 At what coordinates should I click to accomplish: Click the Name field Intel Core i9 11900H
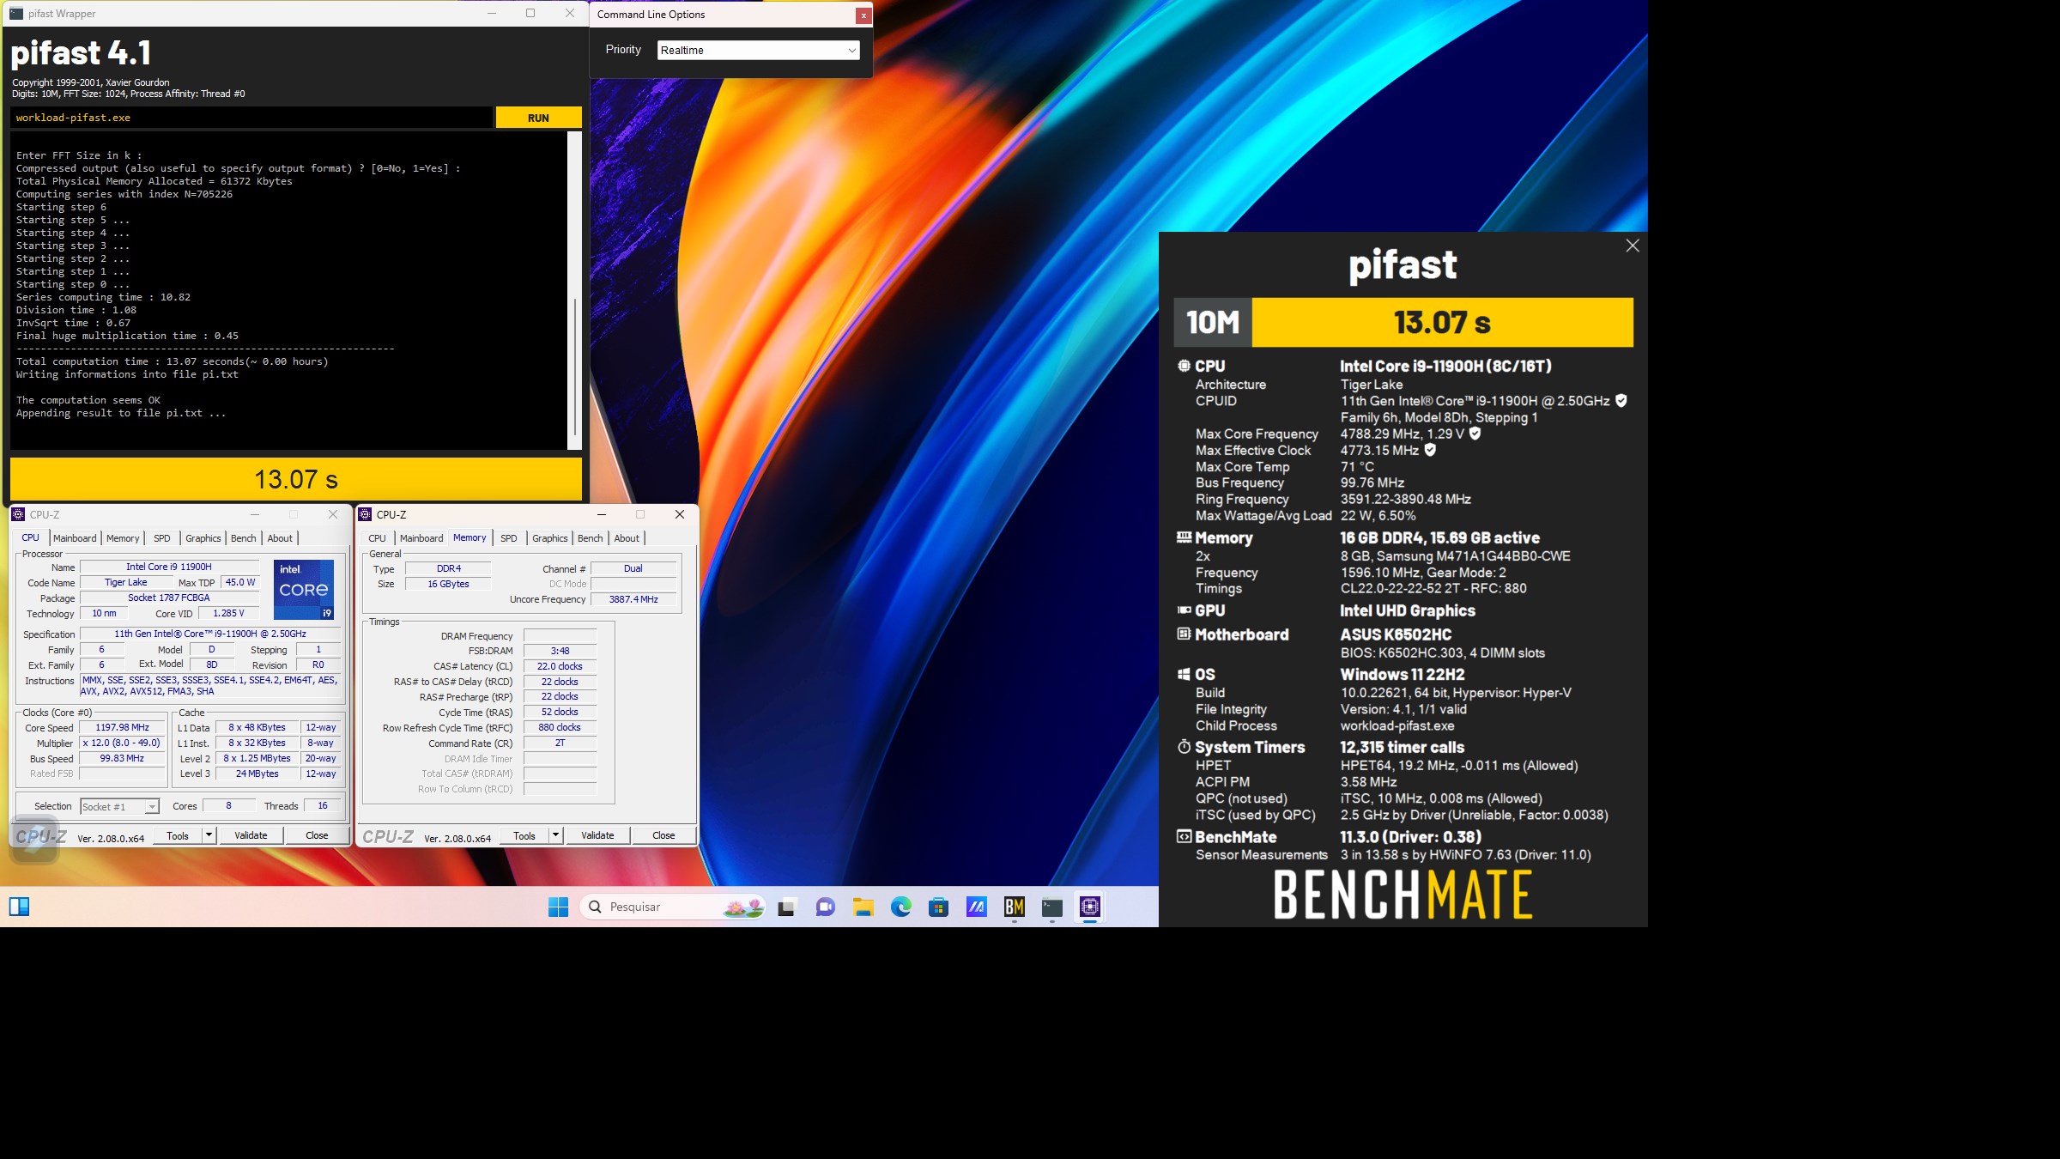click(x=169, y=567)
